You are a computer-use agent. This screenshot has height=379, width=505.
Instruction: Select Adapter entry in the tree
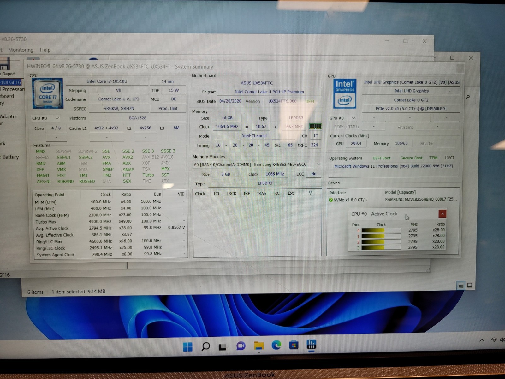pyautogui.click(x=9, y=117)
